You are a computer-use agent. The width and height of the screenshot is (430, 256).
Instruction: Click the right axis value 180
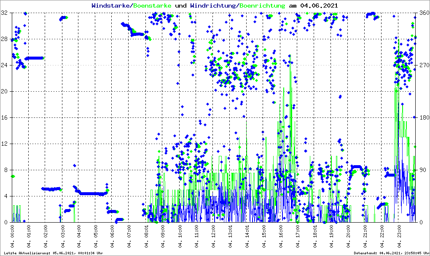pyautogui.click(x=425, y=117)
